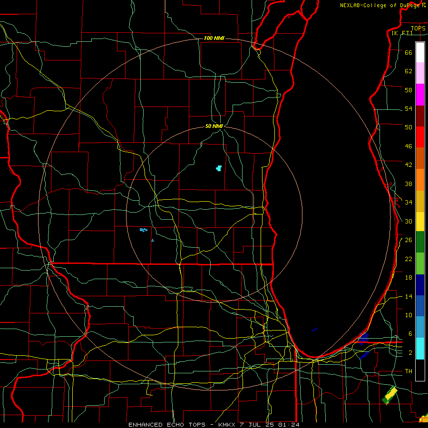Select the gold legend block above yellow

pos(420,201)
